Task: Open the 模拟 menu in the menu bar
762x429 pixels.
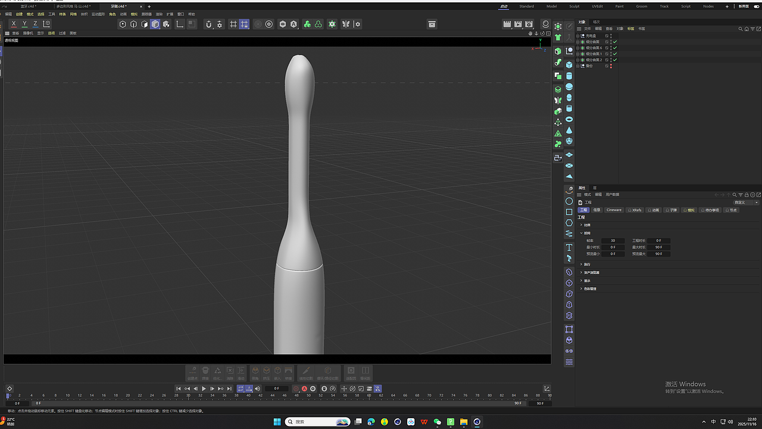Action: [x=134, y=14]
